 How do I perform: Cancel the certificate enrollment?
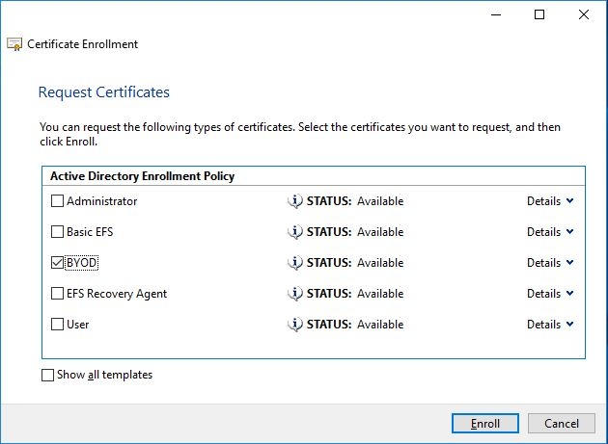tap(561, 423)
